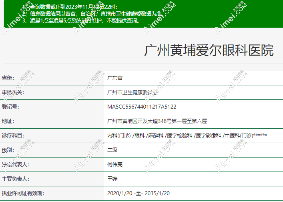Click the hospital title 广州黄埔爱尔眼科医院

209,50
